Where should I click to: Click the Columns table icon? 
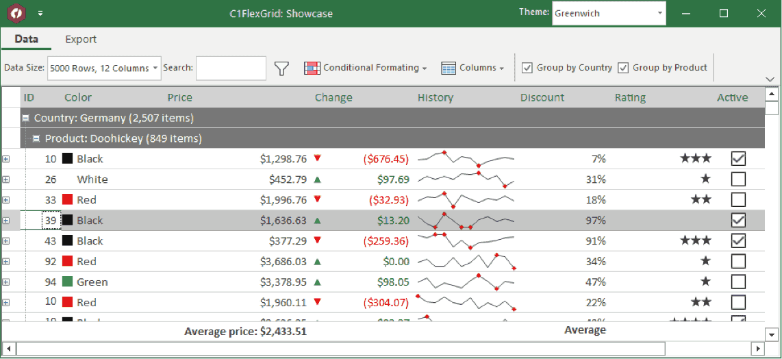449,68
